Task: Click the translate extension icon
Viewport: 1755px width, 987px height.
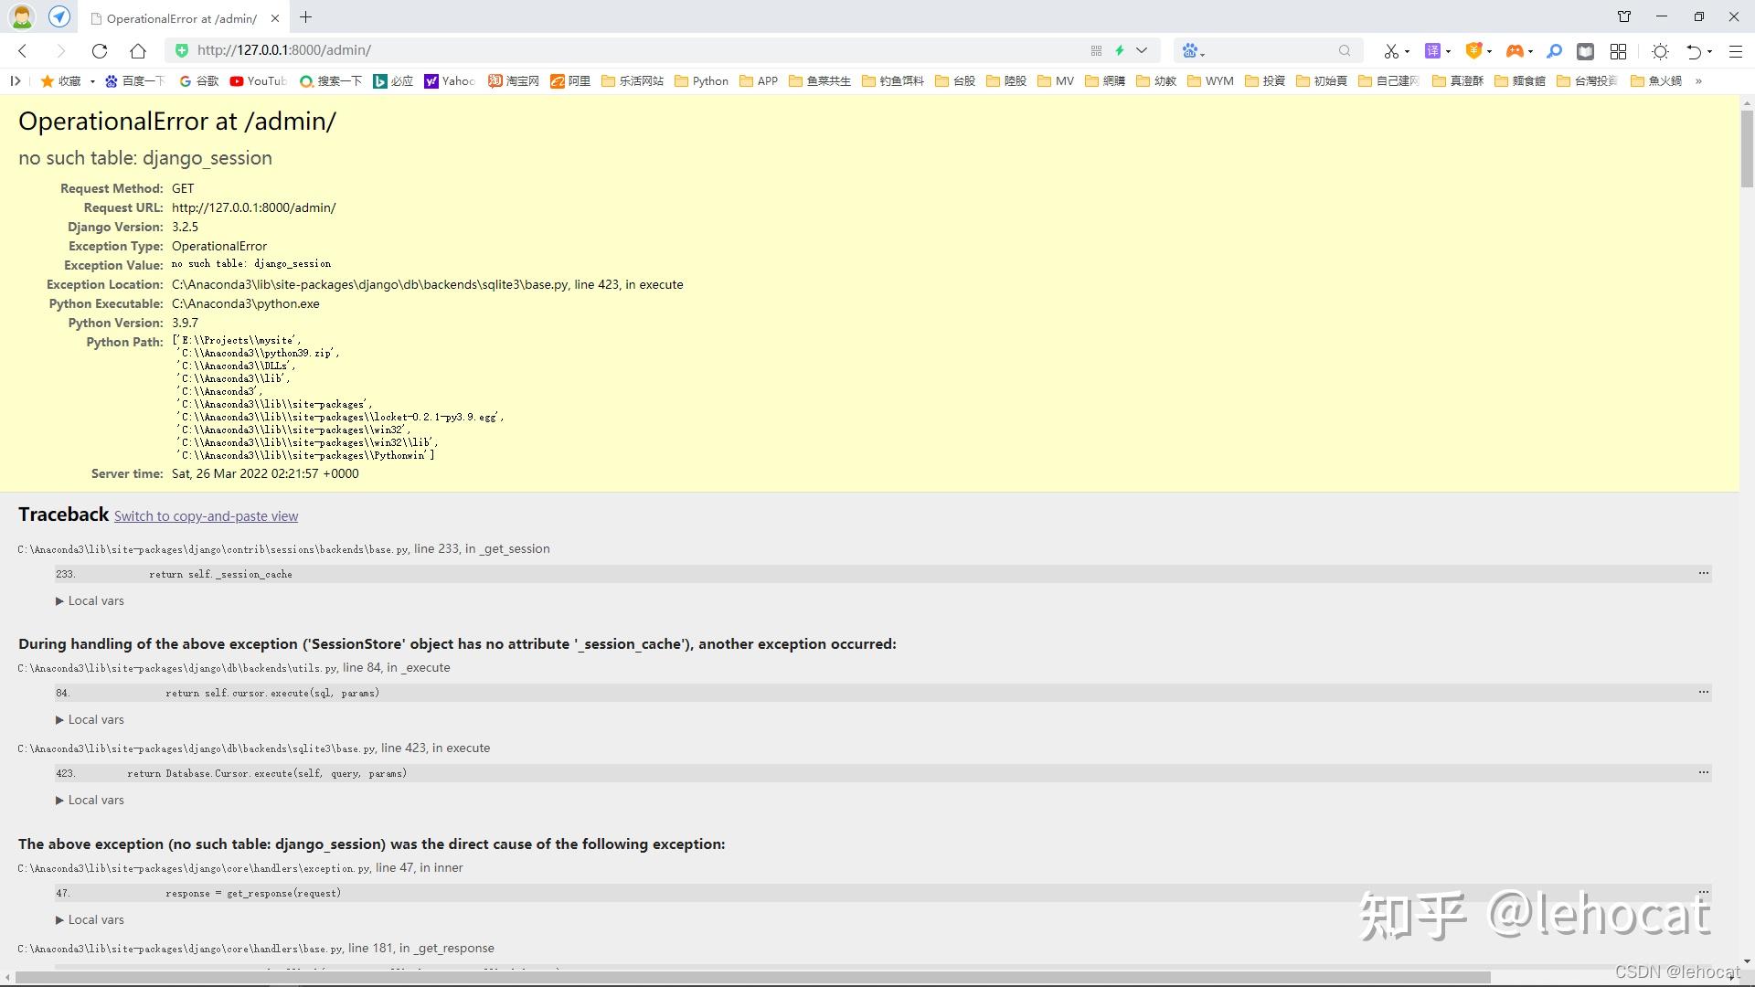Action: 1432,51
